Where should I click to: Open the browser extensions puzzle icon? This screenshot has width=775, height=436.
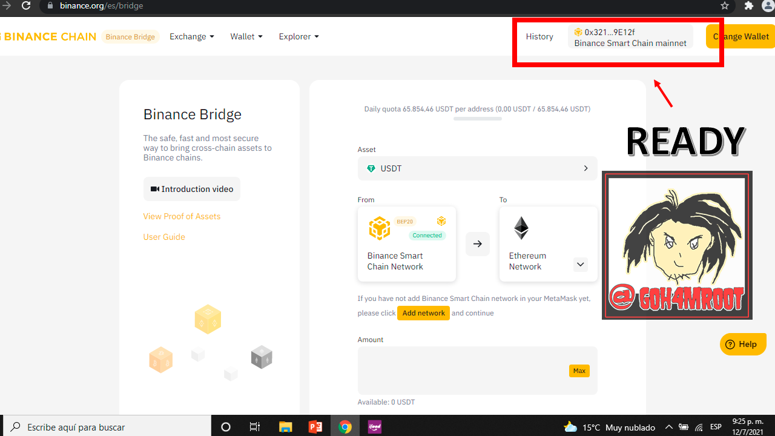coord(749,5)
